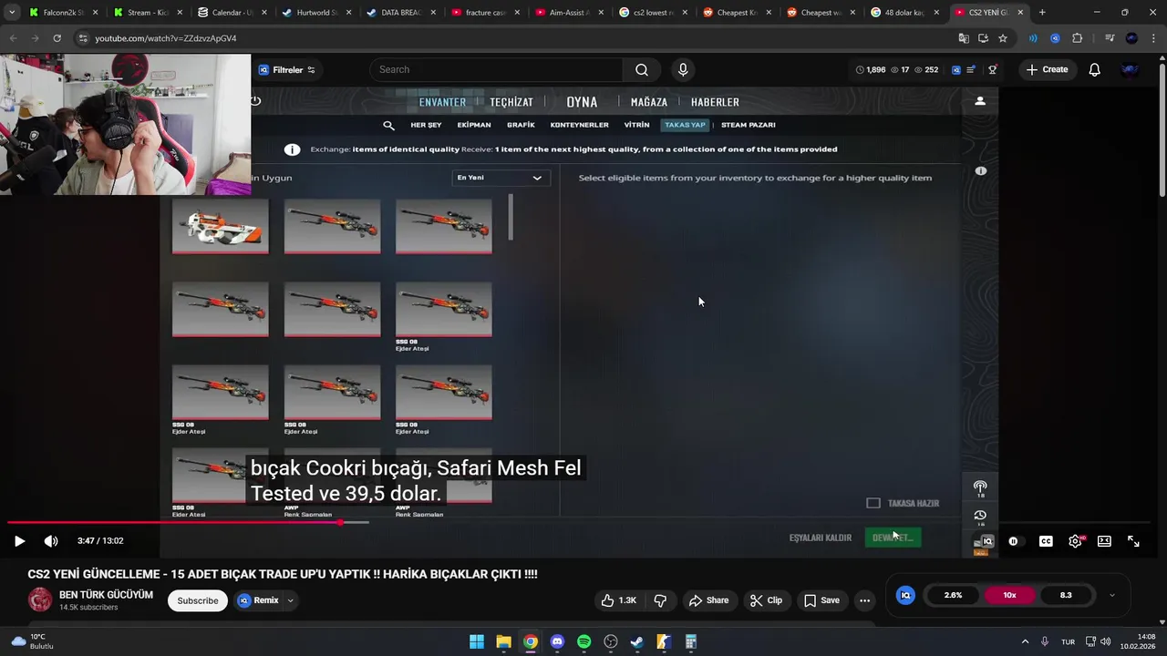Select the HABERLER tab in the game menu
The width and height of the screenshot is (1167, 656).
715,102
